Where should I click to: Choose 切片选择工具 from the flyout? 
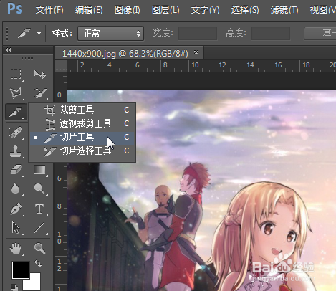pyautogui.click(x=82, y=151)
